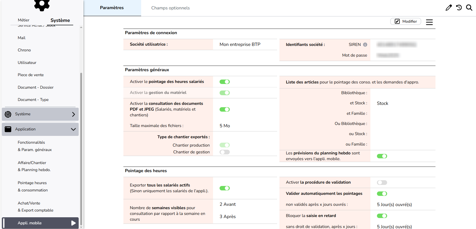Click the Modifier button
Viewport: 476px width, 229px height.
(405, 21)
